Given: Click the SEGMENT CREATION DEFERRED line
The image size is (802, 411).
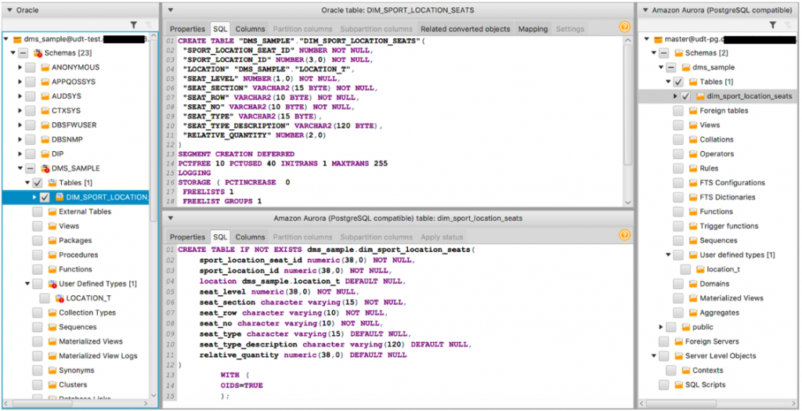Looking at the screenshot, I should coord(237,153).
